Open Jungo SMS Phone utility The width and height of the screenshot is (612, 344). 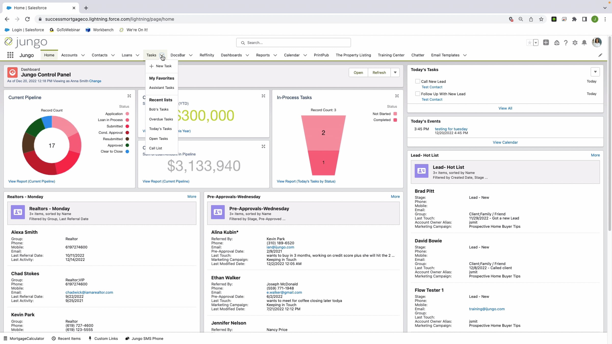click(144, 338)
